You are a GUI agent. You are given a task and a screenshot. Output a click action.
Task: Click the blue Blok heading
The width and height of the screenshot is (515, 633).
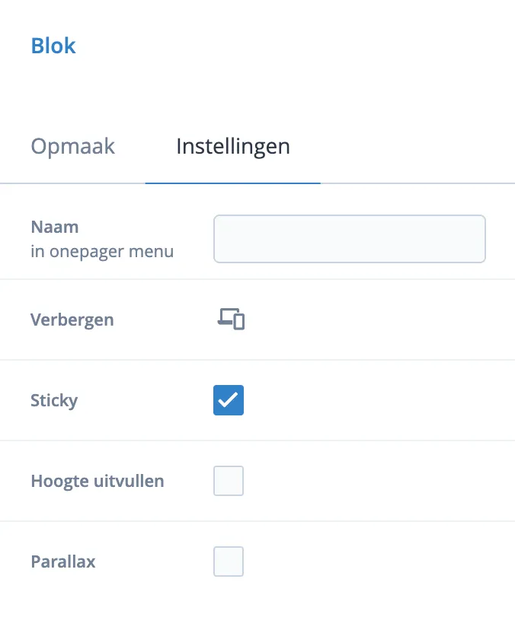pos(53,46)
